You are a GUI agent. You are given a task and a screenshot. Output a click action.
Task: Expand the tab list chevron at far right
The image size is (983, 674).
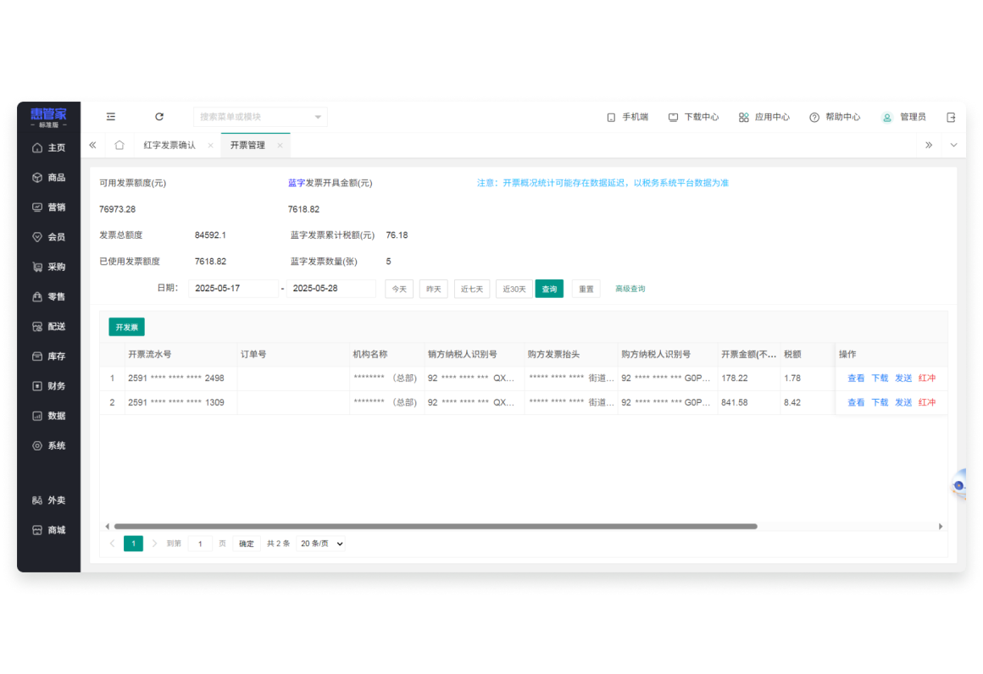(953, 145)
